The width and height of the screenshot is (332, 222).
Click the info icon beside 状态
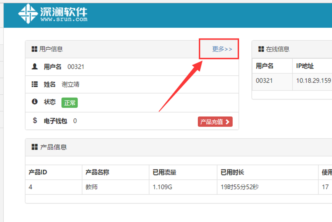(35, 102)
